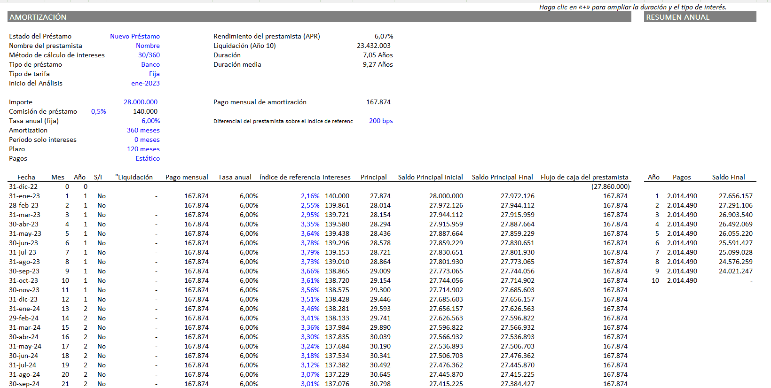Click the Flujo de caja del prestamista column header
This screenshot has width=771, height=388.
[x=584, y=177]
